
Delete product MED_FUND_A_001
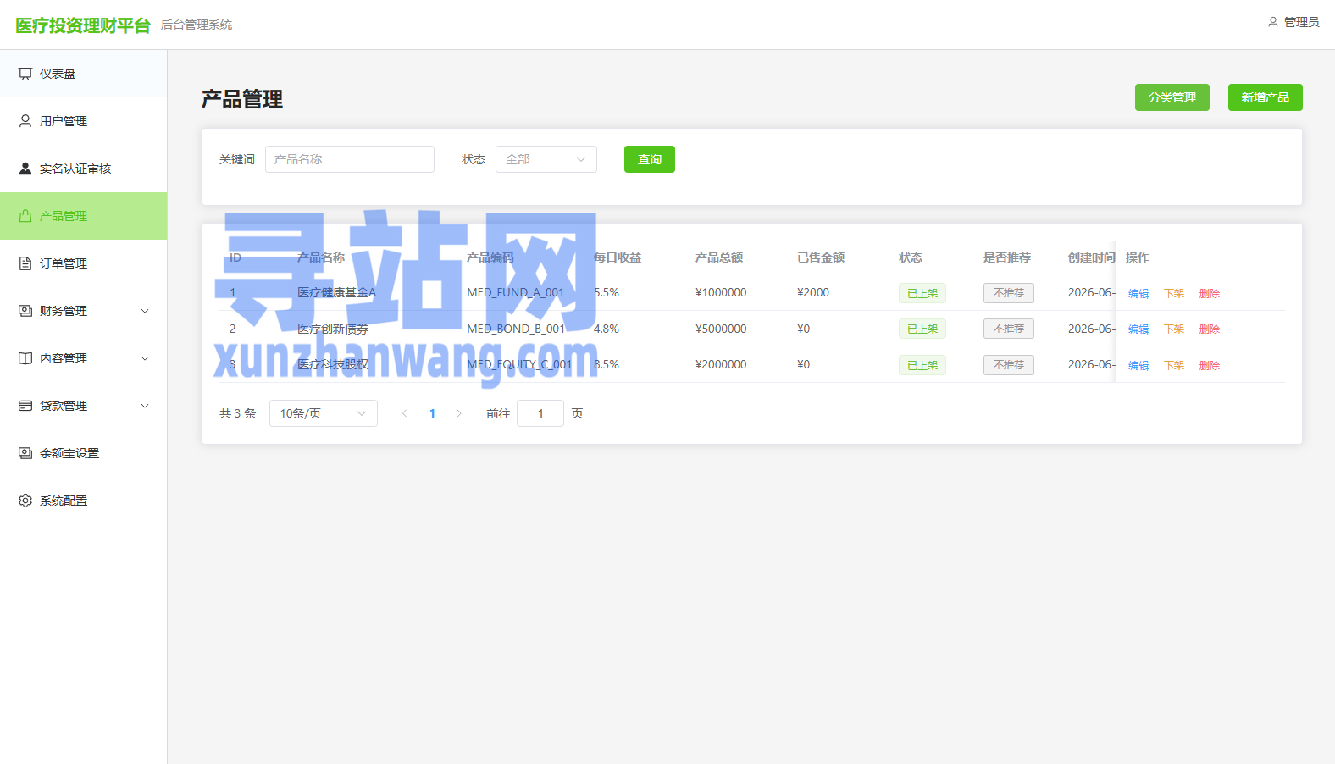pyautogui.click(x=1210, y=293)
